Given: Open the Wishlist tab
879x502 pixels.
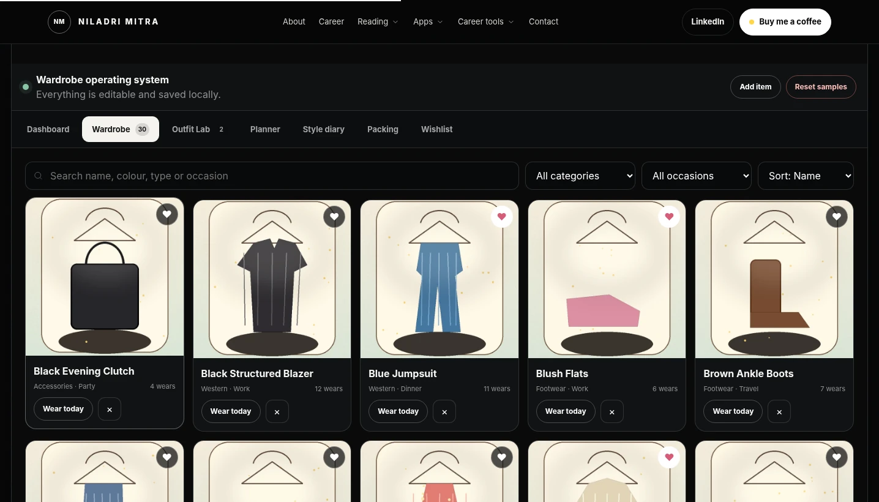Looking at the screenshot, I should click(x=437, y=129).
